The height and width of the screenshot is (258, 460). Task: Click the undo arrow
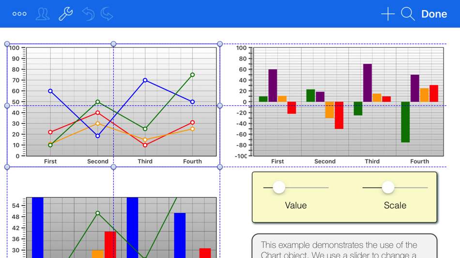(x=88, y=14)
